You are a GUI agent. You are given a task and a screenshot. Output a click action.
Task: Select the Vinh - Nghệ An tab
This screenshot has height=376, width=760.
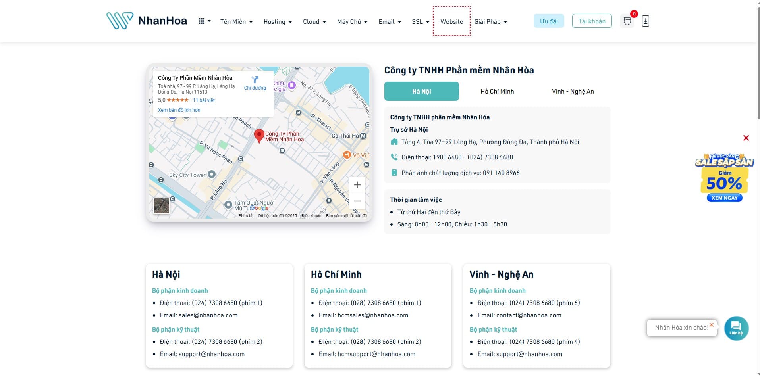coord(573,91)
